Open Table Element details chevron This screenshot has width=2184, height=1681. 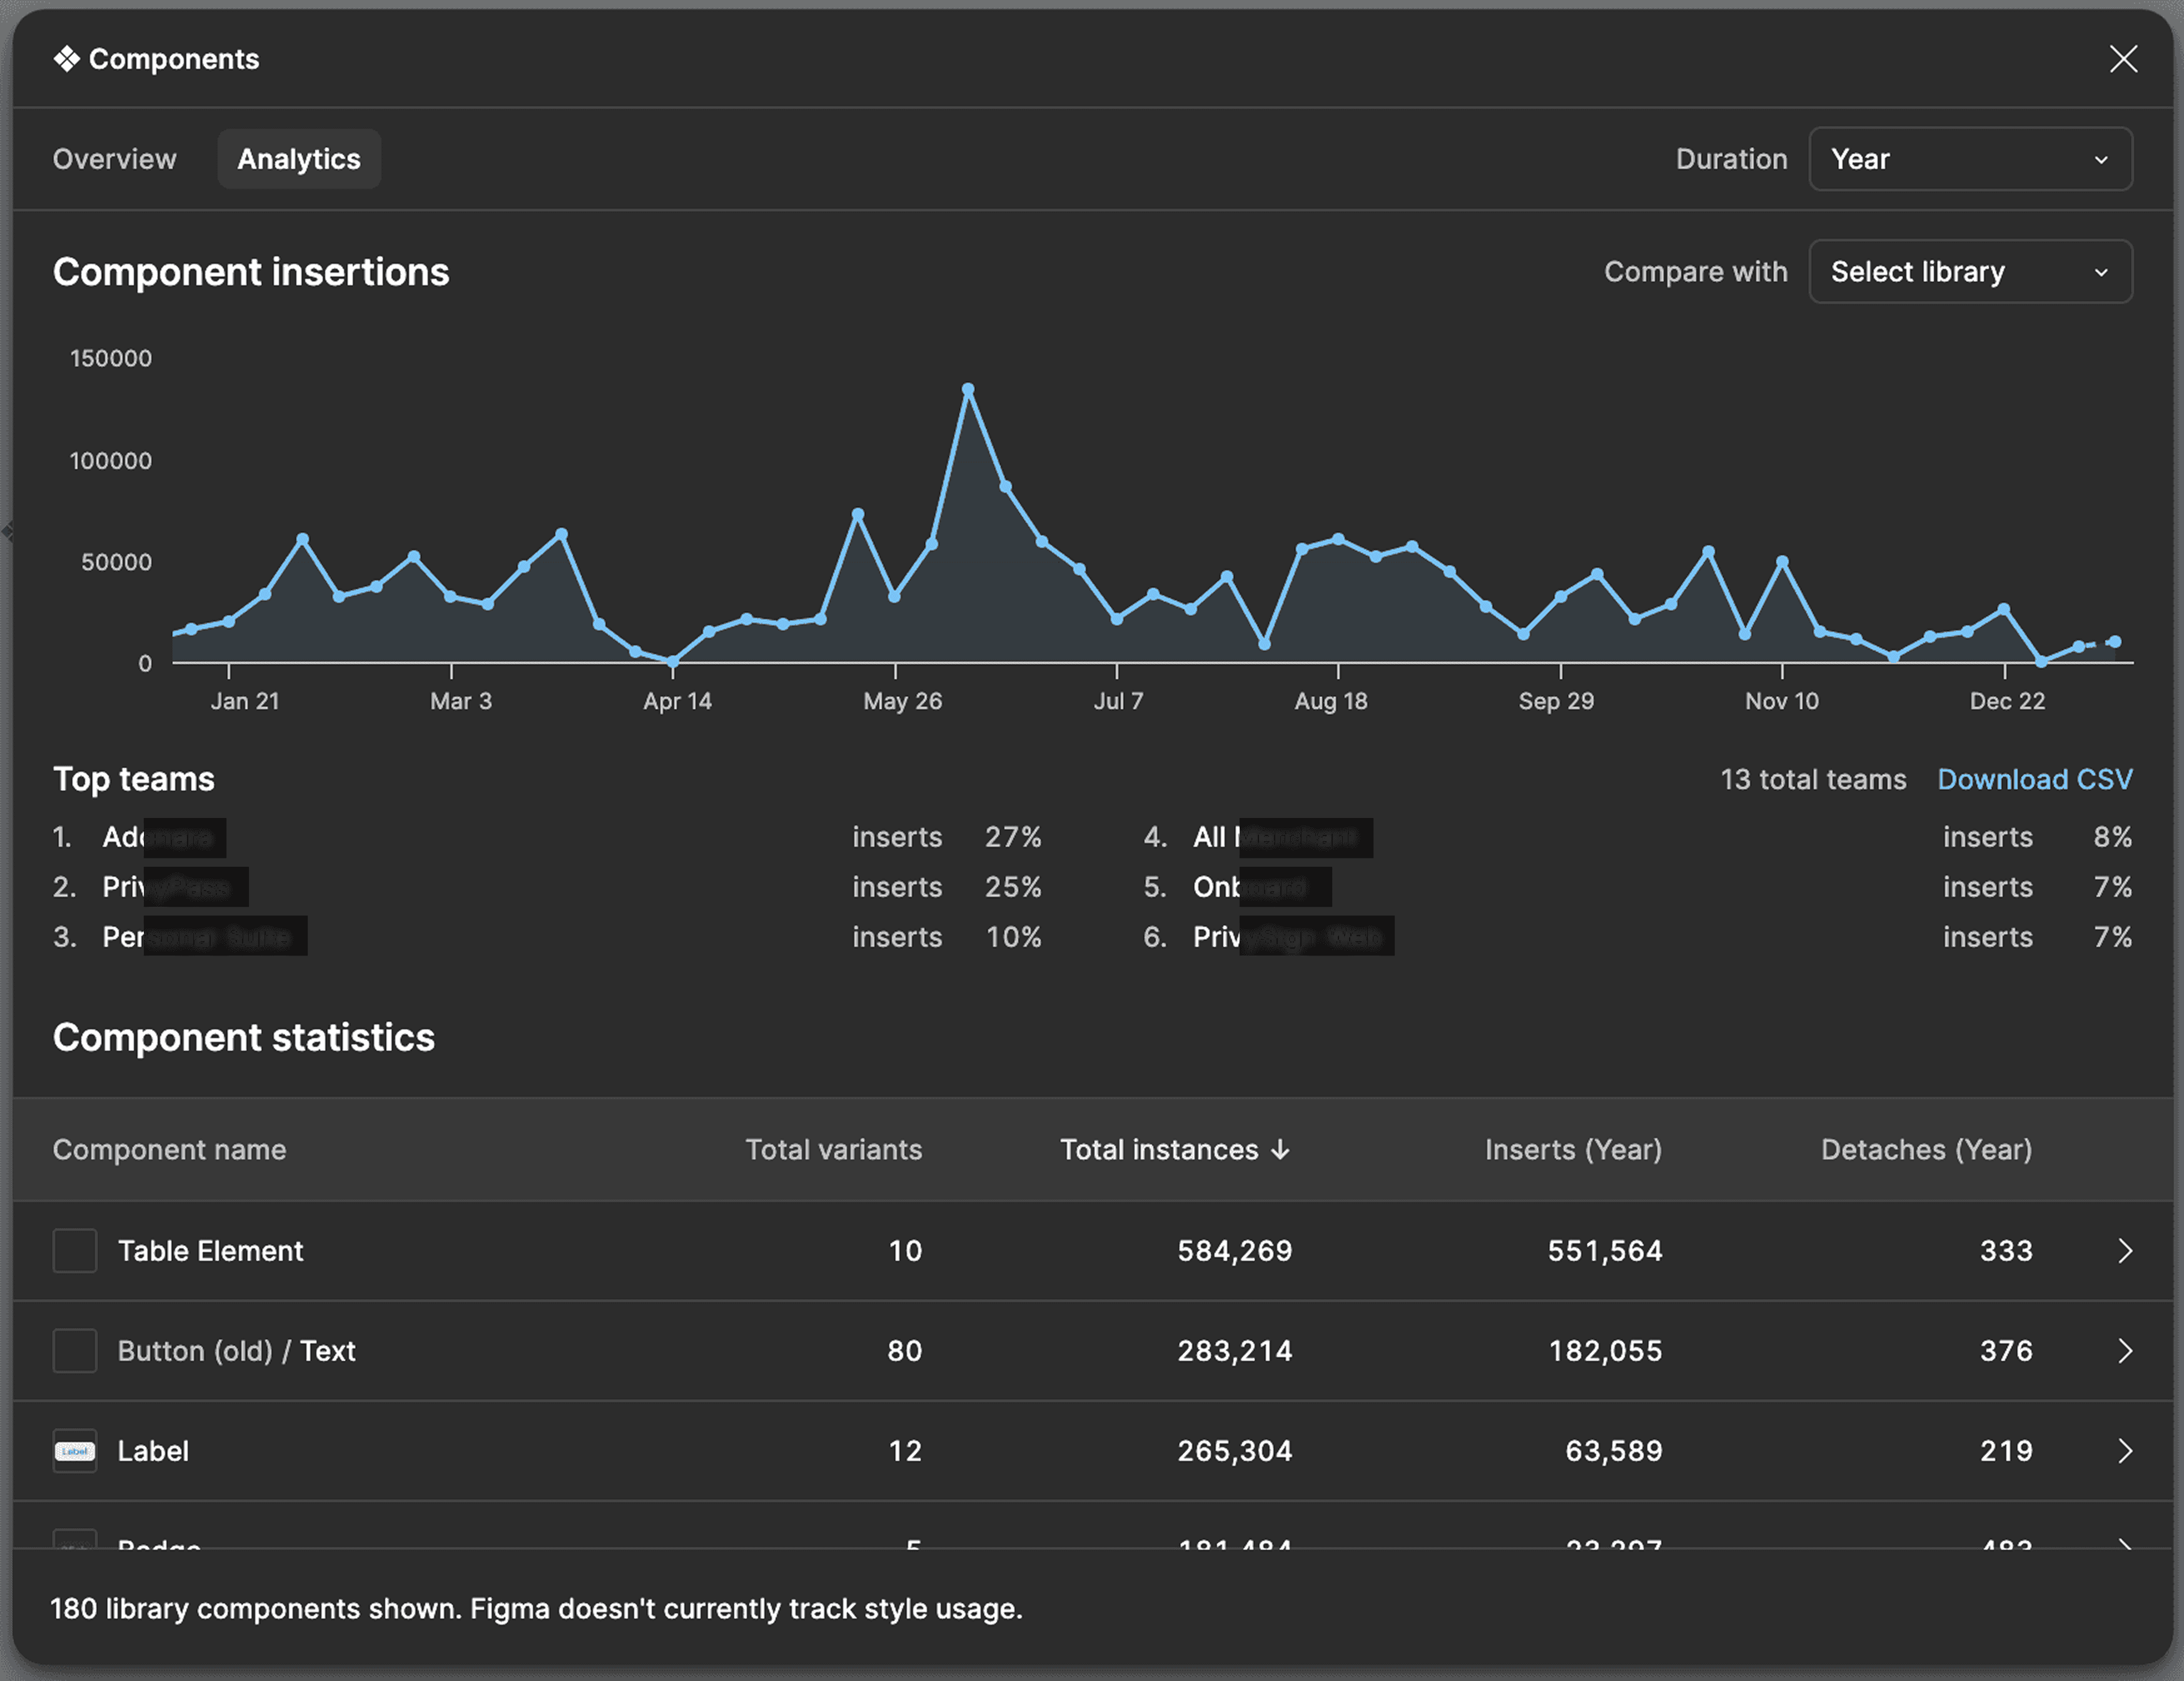2125,1251
